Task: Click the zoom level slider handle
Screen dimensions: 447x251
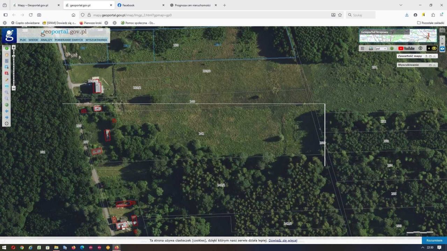Action: [x=14, y=56]
